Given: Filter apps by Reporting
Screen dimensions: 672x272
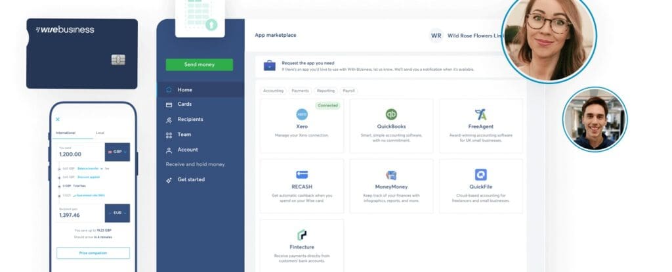Looking at the screenshot, I should (325, 91).
